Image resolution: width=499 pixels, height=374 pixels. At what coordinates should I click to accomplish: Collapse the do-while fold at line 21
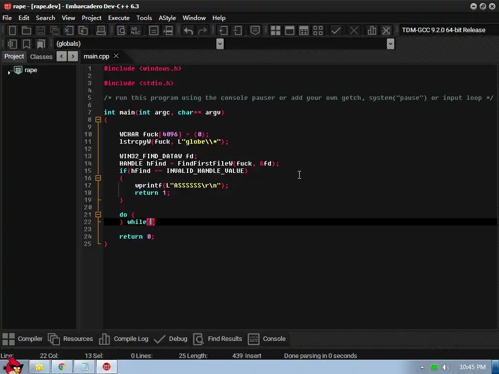[x=98, y=215]
